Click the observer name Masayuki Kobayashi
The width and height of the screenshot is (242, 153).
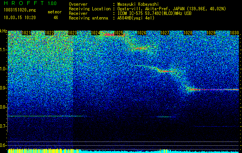pos(138,4)
